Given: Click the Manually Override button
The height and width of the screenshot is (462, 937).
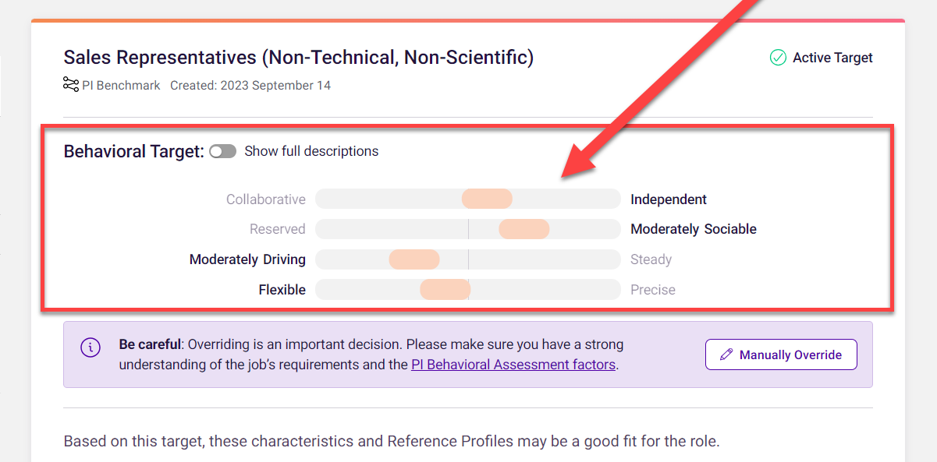Looking at the screenshot, I should coord(781,354).
